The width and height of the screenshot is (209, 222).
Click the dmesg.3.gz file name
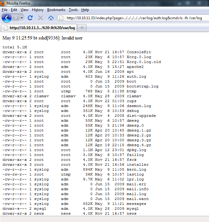[139, 140]
